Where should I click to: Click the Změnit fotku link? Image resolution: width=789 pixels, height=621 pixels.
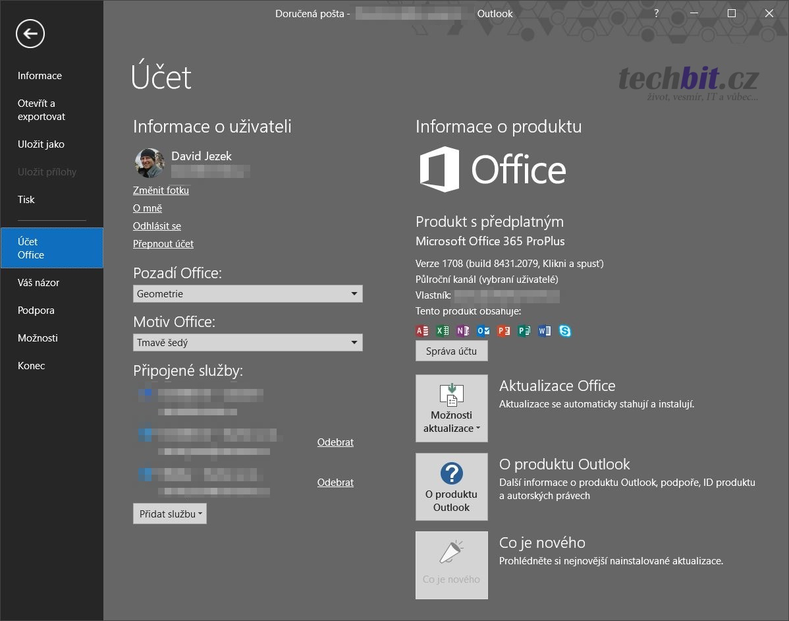pos(161,191)
